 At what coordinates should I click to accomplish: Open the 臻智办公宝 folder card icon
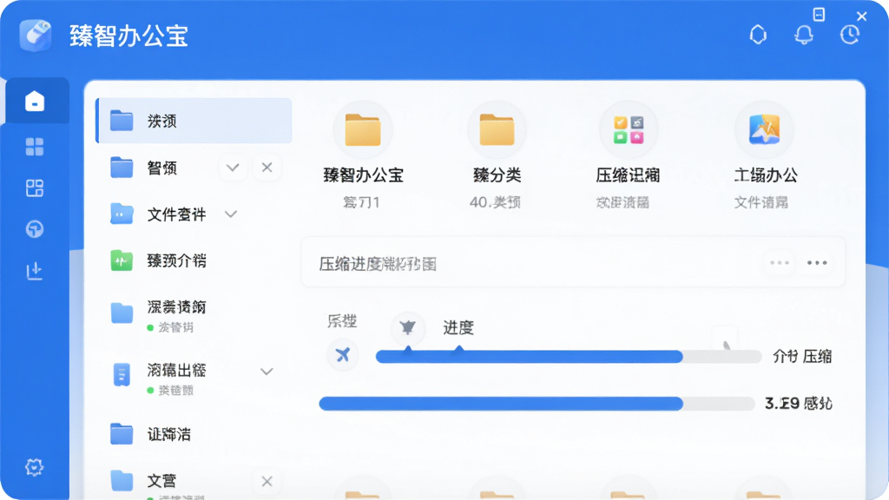pyautogui.click(x=363, y=130)
